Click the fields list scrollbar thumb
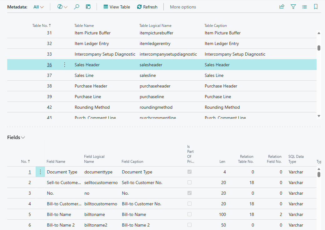 coord(319,174)
